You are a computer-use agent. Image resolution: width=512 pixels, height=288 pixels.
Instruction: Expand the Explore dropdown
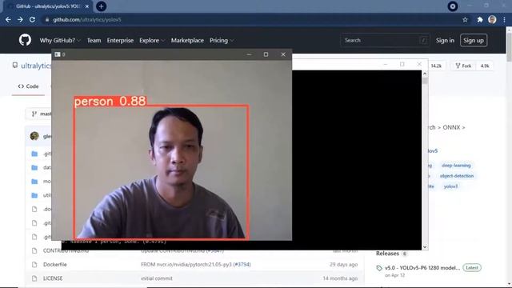pyautogui.click(x=152, y=41)
